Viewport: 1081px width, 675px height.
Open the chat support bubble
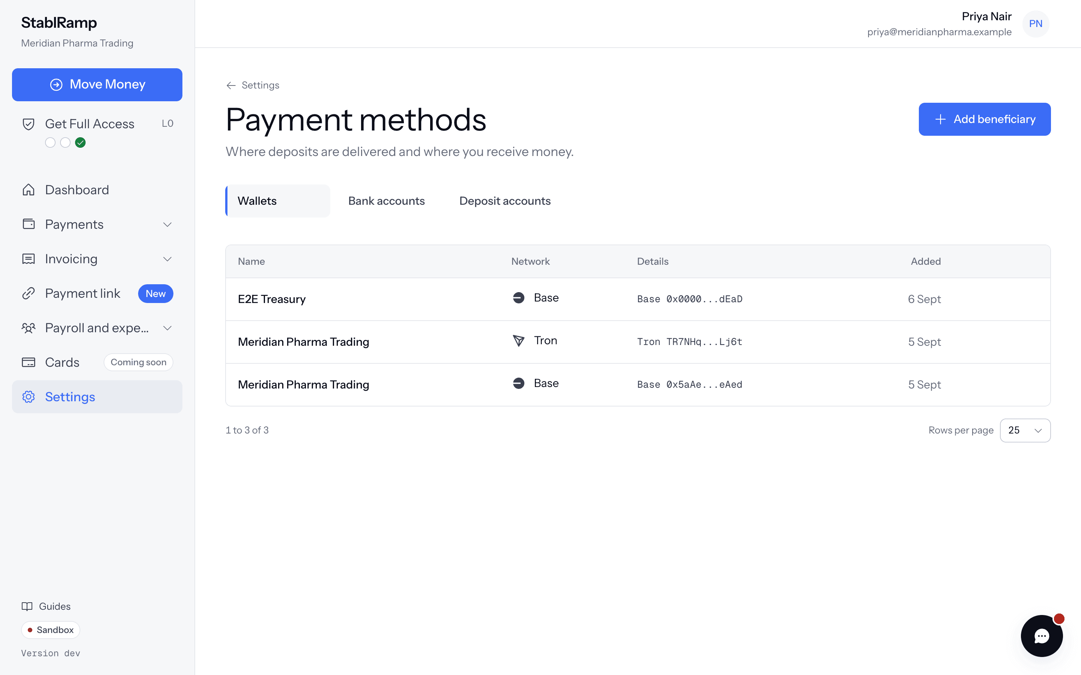point(1042,636)
